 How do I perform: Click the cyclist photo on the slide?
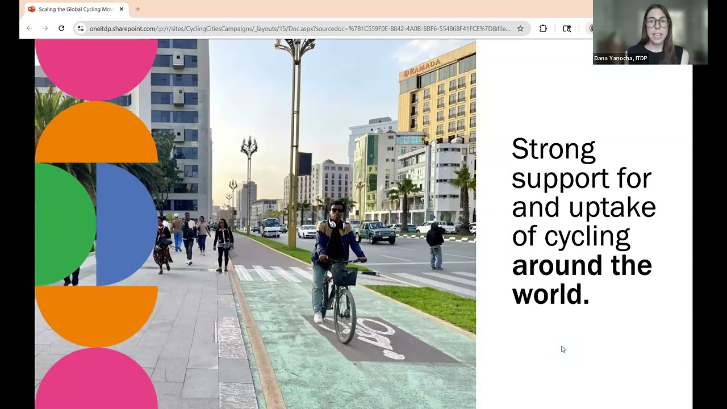tap(255, 224)
